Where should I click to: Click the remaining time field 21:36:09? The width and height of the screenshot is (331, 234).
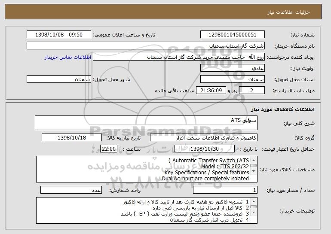point(211,91)
